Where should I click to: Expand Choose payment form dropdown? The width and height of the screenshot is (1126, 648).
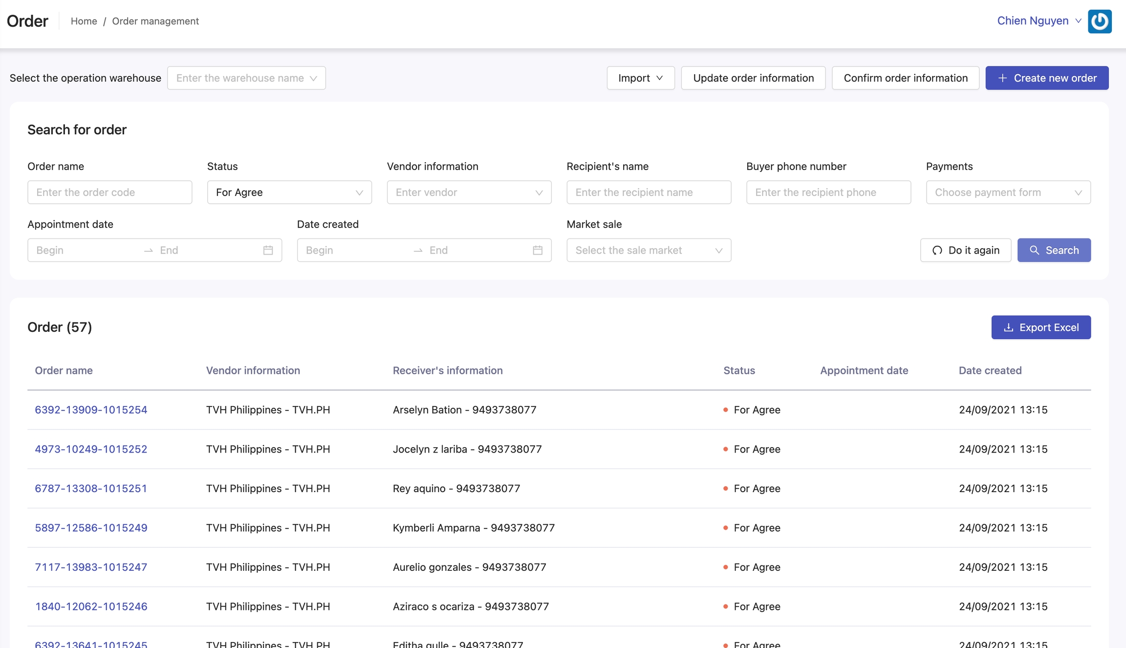coord(1008,193)
